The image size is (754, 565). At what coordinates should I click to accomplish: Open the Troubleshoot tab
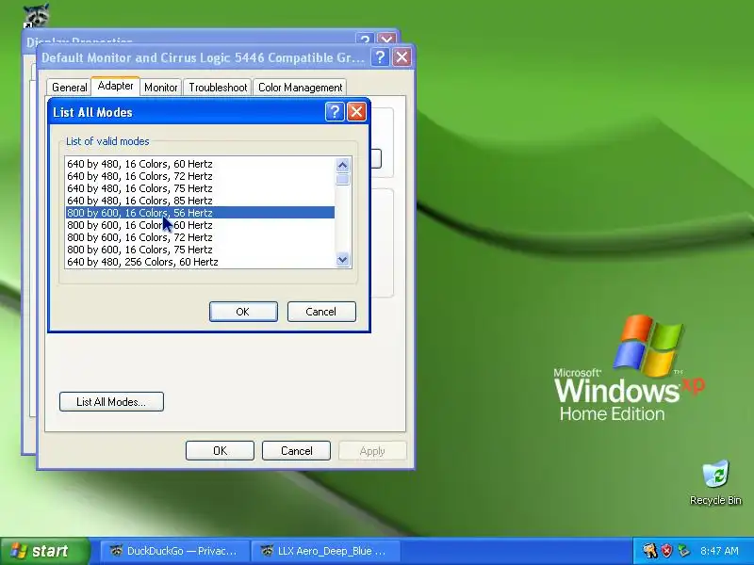(218, 88)
